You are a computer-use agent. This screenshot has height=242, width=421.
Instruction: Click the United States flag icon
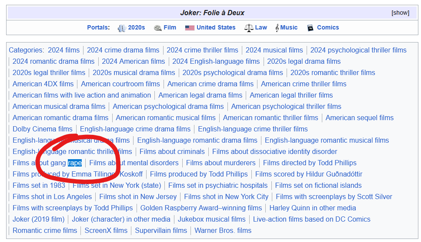pyautogui.click(x=190, y=28)
